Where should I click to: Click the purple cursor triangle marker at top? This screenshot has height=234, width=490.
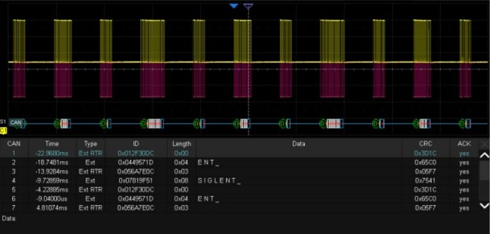pyautogui.click(x=248, y=6)
